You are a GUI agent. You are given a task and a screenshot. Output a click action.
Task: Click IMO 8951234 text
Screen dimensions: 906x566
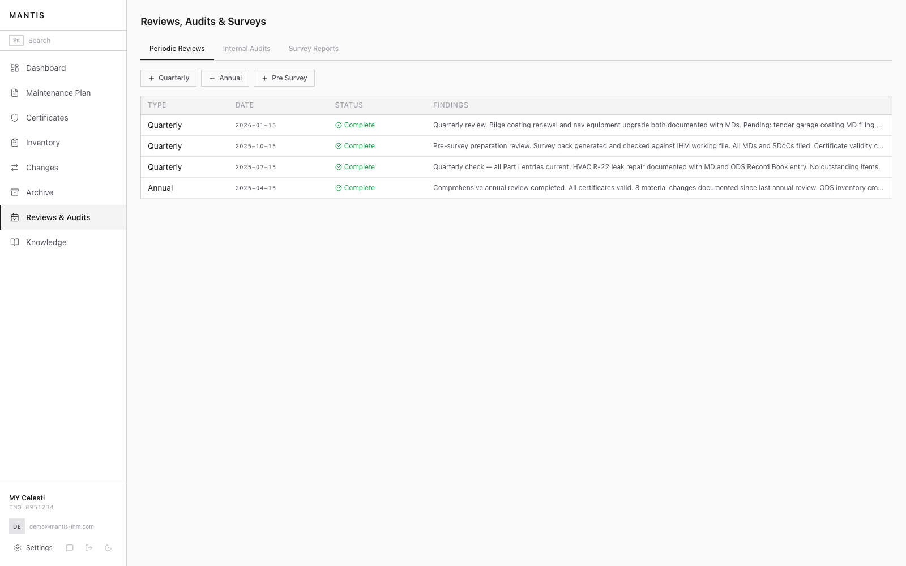coord(32,508)
